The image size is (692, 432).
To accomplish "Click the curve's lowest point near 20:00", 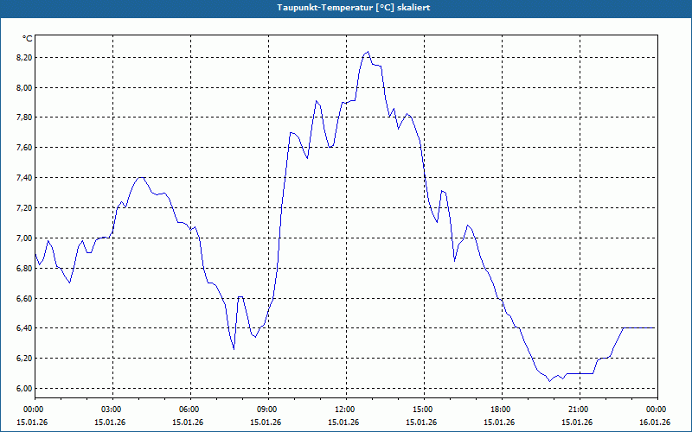I will (x=549, y=381).
